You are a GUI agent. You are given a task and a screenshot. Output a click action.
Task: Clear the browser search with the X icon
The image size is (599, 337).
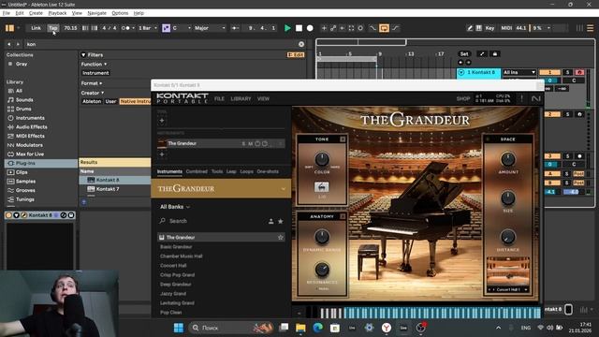coord(301,44)
